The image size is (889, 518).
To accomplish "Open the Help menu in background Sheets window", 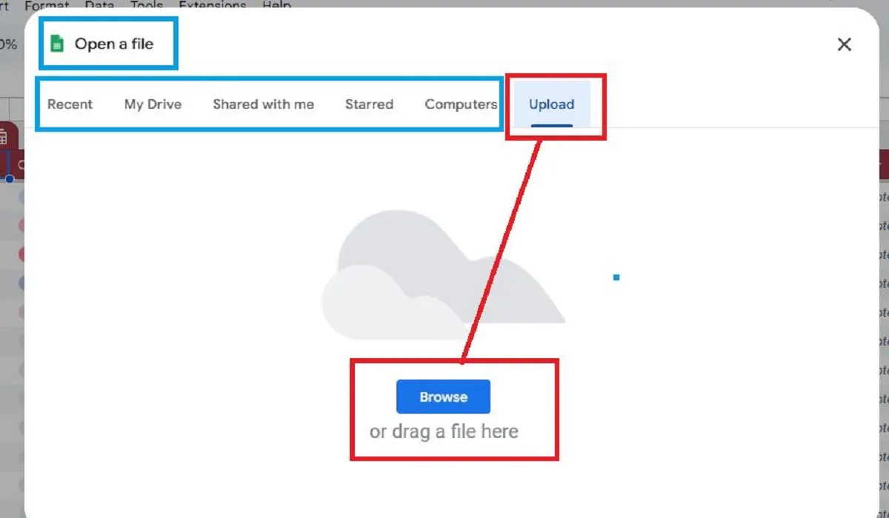I will click(x=276, y=5).
